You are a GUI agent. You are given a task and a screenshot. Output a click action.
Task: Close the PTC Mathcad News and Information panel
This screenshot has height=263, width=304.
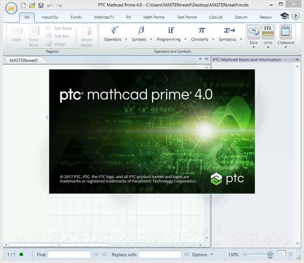pyautogui.click(x=297, y=59)
